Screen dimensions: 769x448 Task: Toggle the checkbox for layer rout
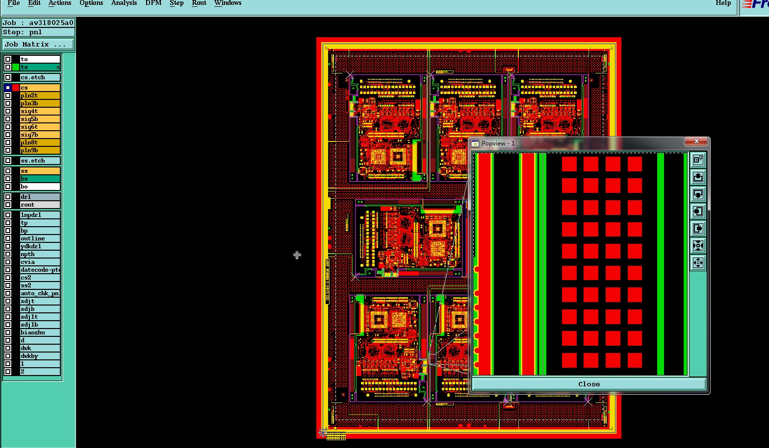[8, 205]
